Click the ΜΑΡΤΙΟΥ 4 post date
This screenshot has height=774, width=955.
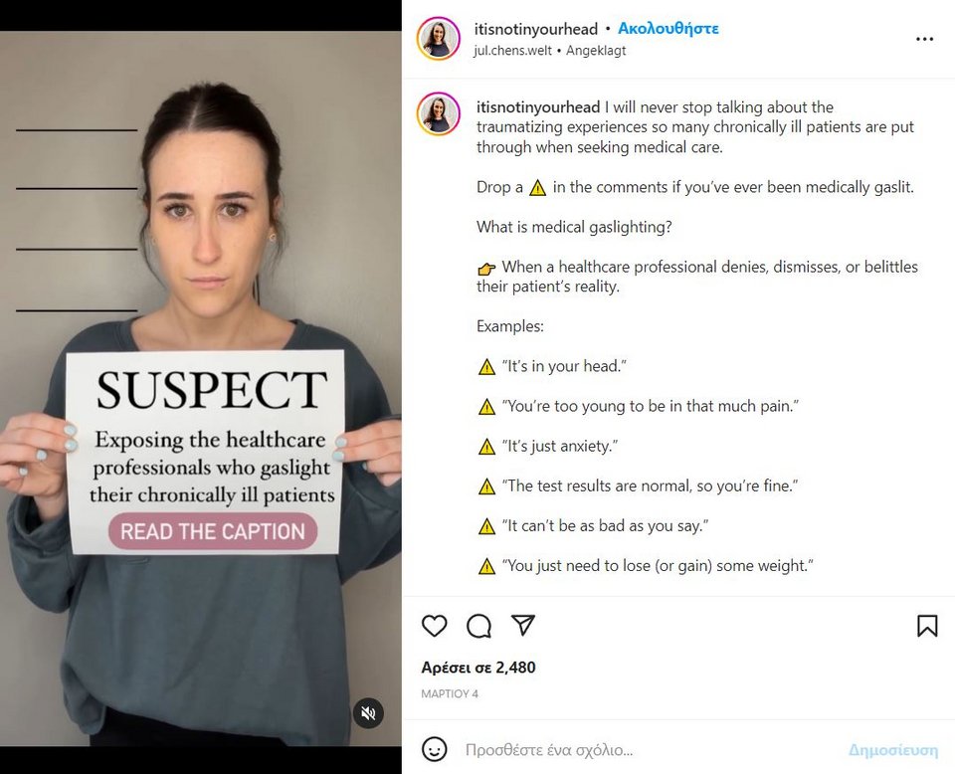[x=450, y=693]
